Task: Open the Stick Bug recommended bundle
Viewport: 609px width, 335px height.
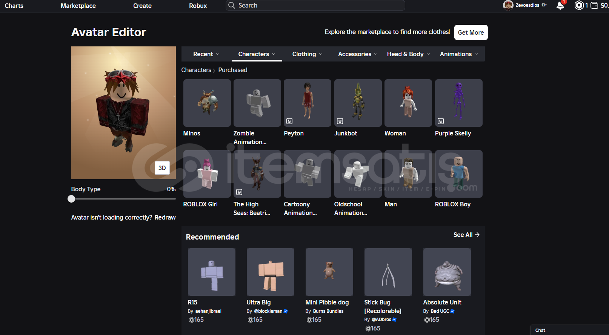Action: tap(388, 272)
